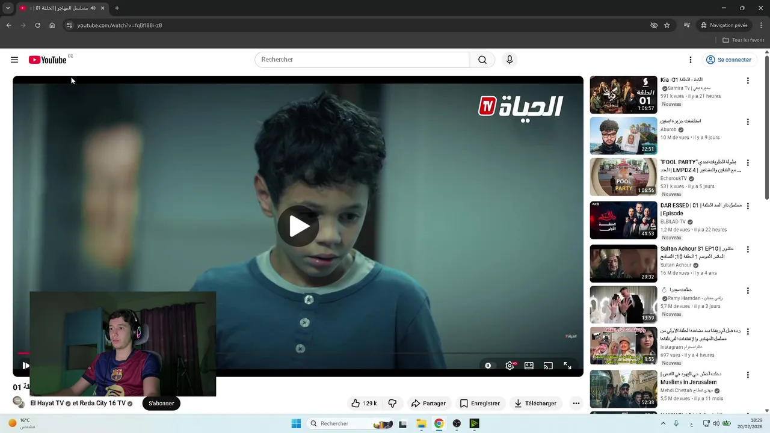Click the Navigation privée indicator

(724, 25)
